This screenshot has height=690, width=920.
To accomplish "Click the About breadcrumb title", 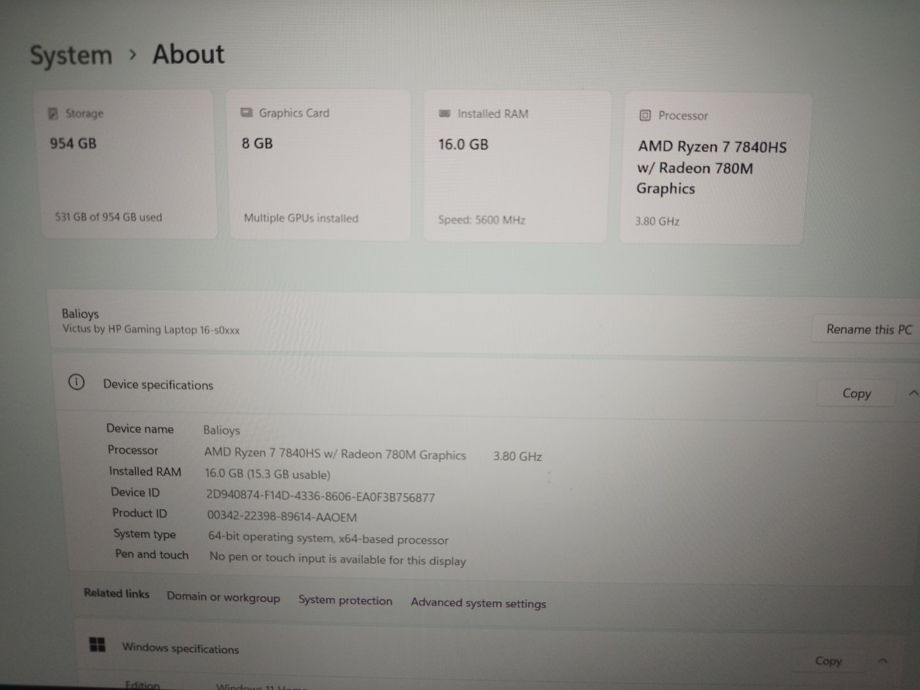I will tap(188, 54).
